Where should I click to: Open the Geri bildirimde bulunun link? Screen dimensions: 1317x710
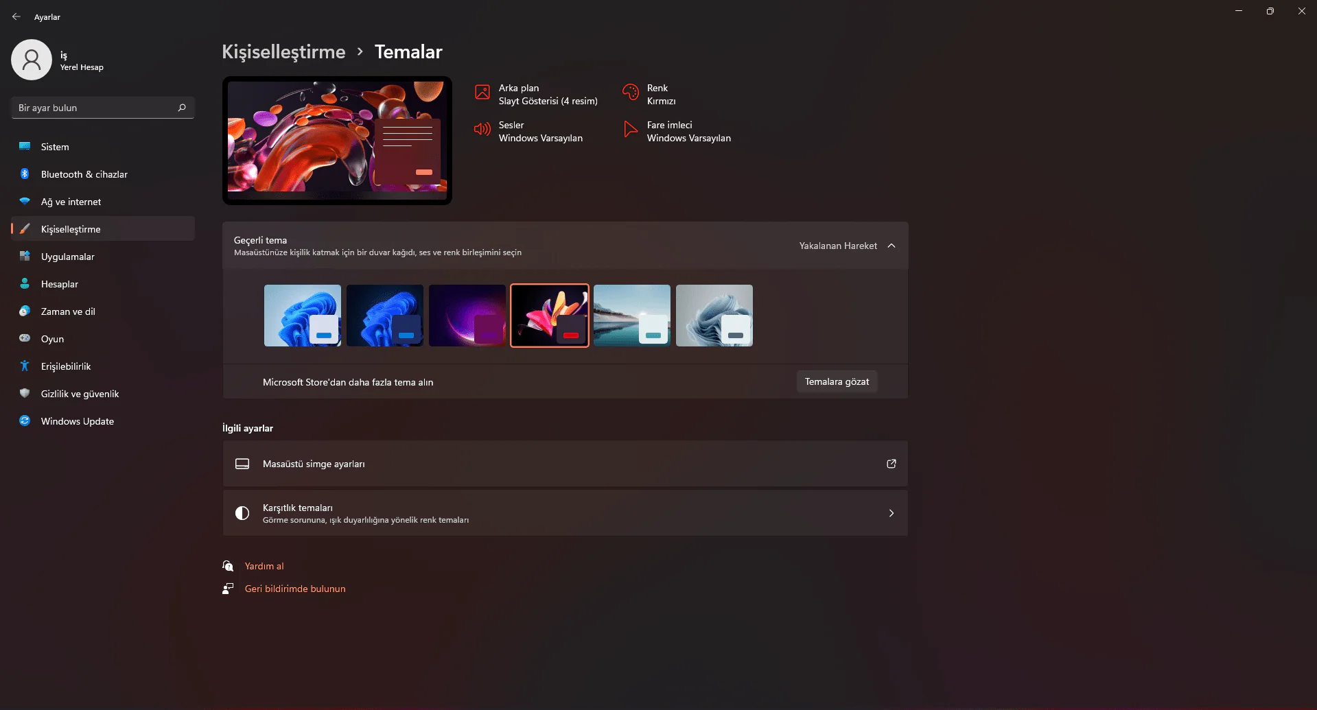pos(295,588)
